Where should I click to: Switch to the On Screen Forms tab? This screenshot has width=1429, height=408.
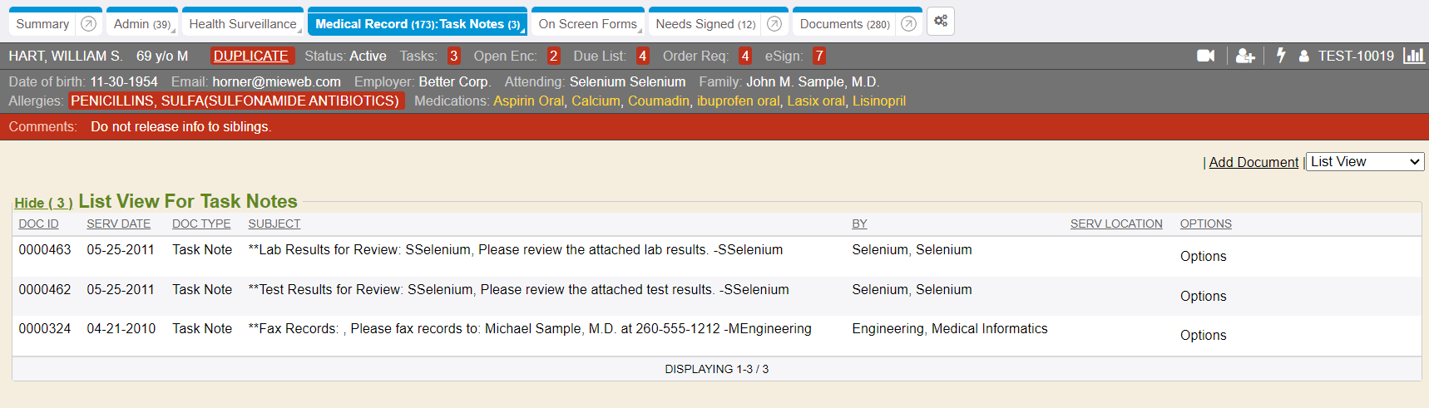coord(587,24)
